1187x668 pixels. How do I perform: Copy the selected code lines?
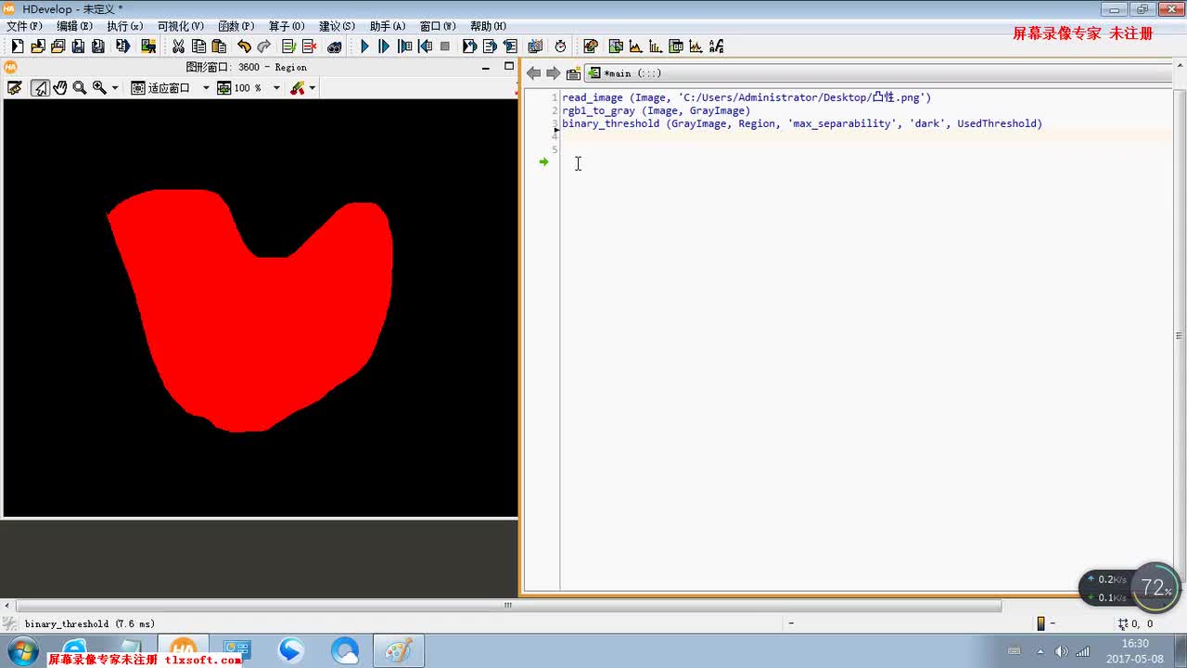click(198, 46)
